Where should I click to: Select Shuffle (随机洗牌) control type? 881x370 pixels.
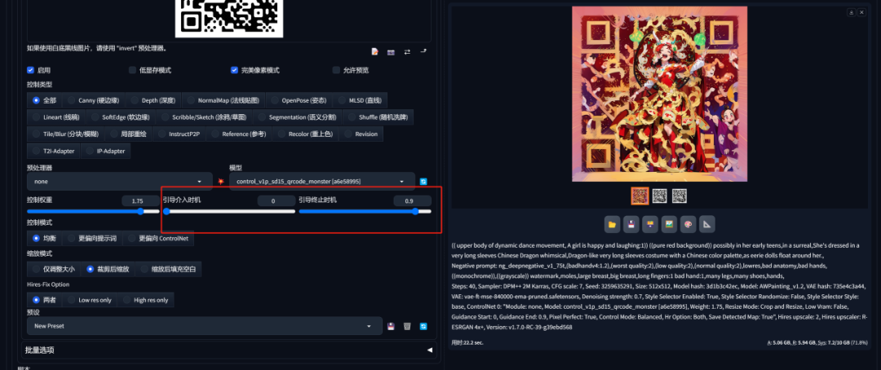379,117
